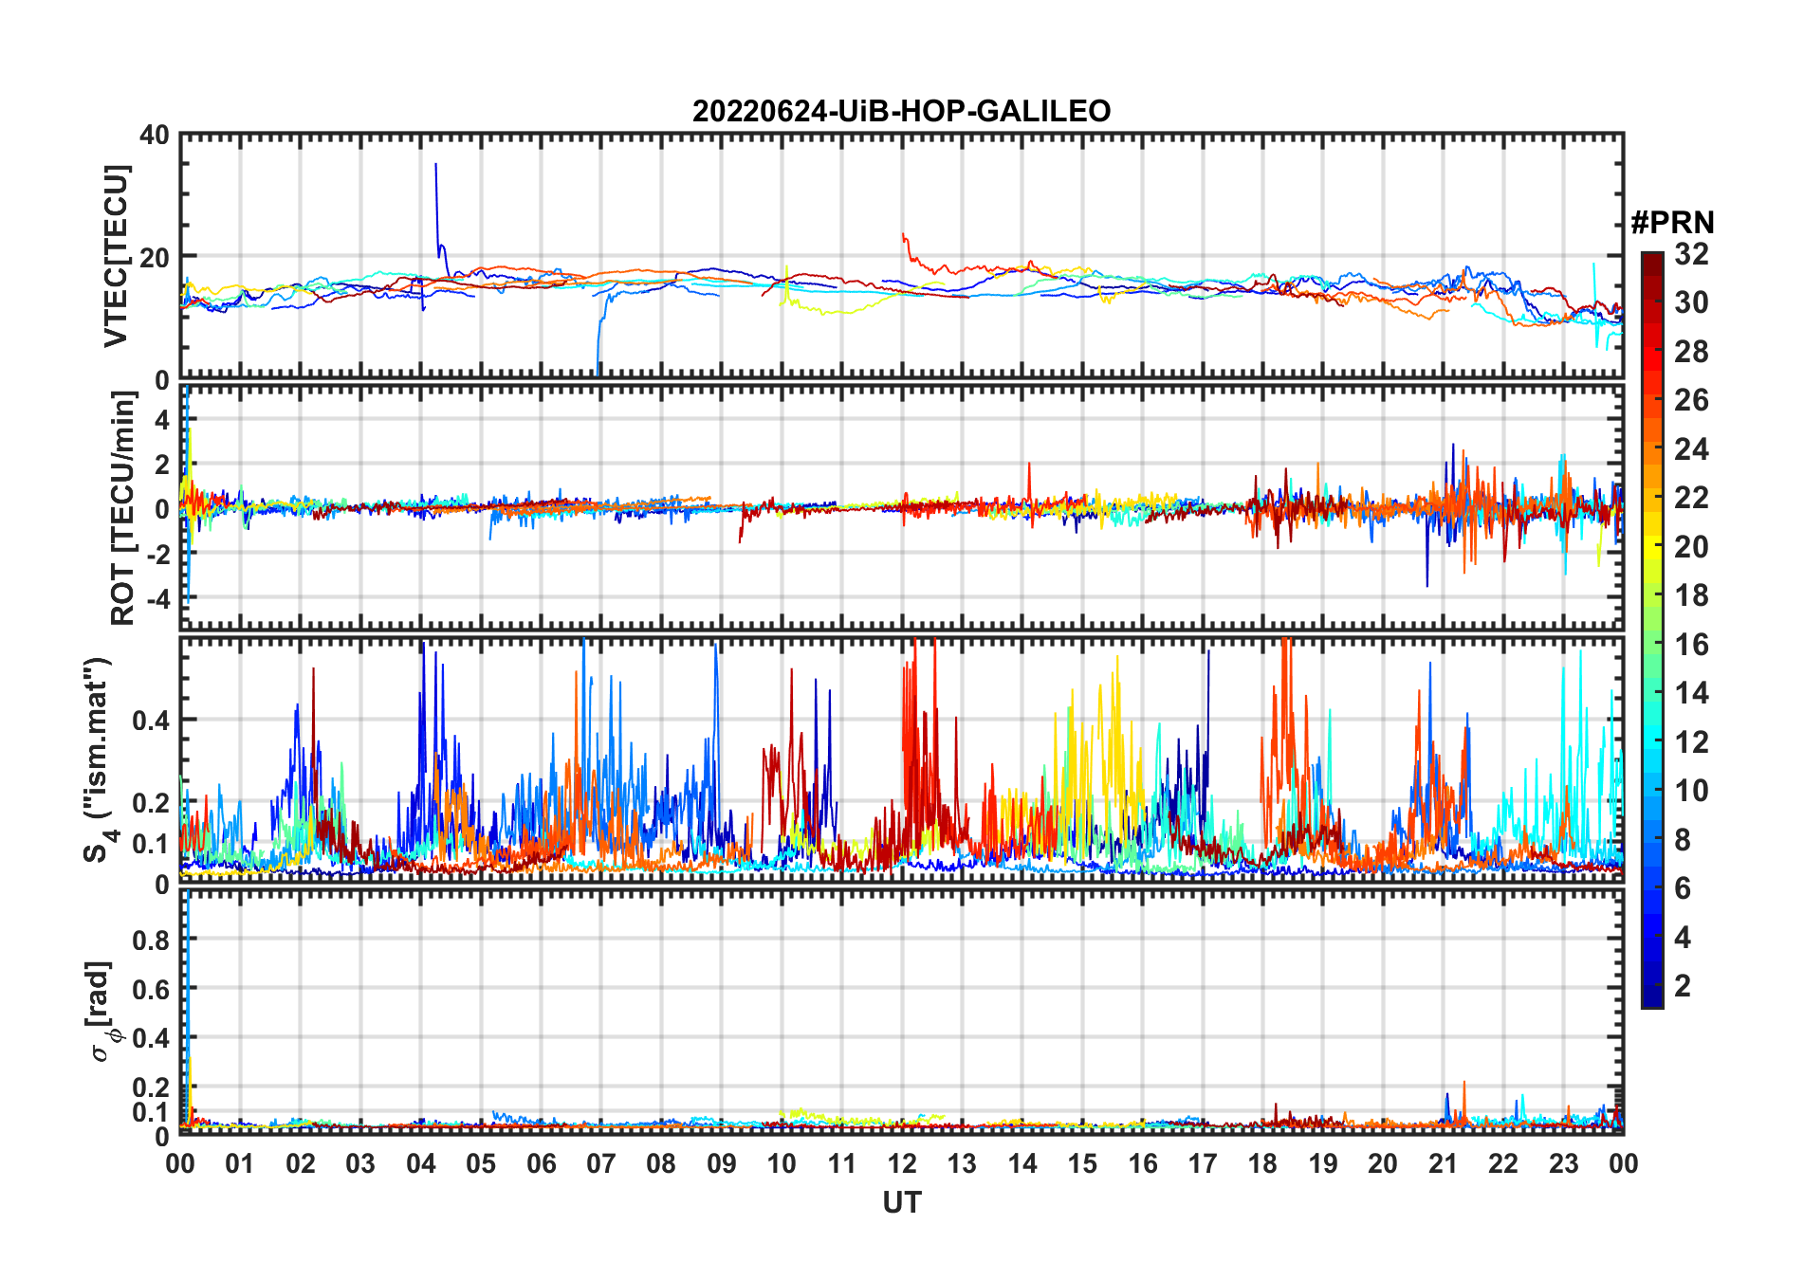Click the 12 hour tick on the UT axis
The height and width of the screenshot is (1261, 1804).
pyautogui.click(x=901, y=1163)
